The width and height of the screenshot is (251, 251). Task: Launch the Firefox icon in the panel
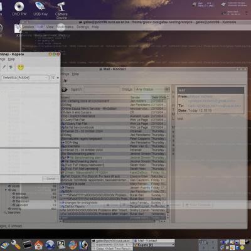tap(73, 245)
